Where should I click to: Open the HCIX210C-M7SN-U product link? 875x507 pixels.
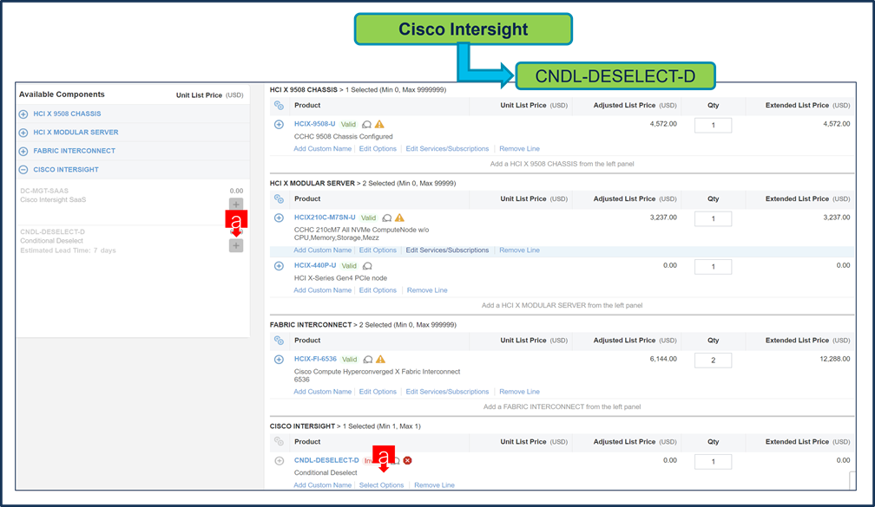pyautogui.click(x=325, y=218)
